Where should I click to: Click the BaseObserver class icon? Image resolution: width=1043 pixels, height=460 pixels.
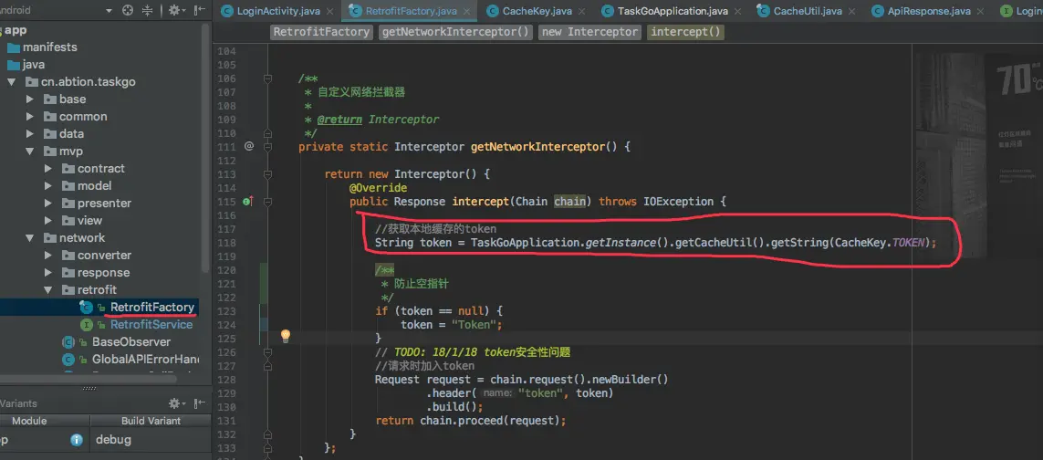pyautogui.click(x=68, y=342)
